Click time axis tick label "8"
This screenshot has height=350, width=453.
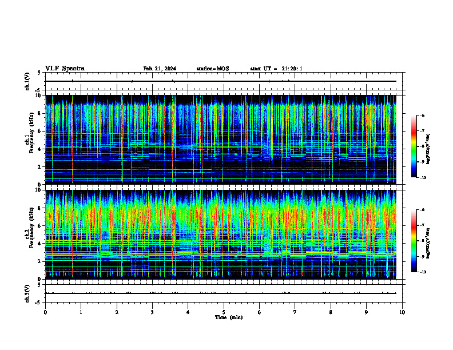[331, 312]
